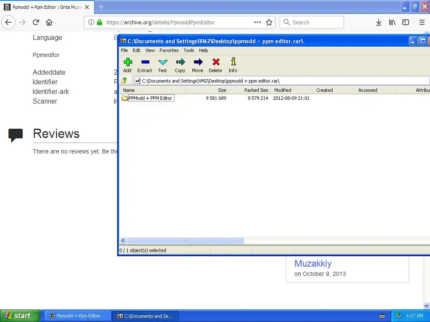Select the Copy toolbar icon in 7-Zip
Screen dimensions: 430x322
click(180, 65)
